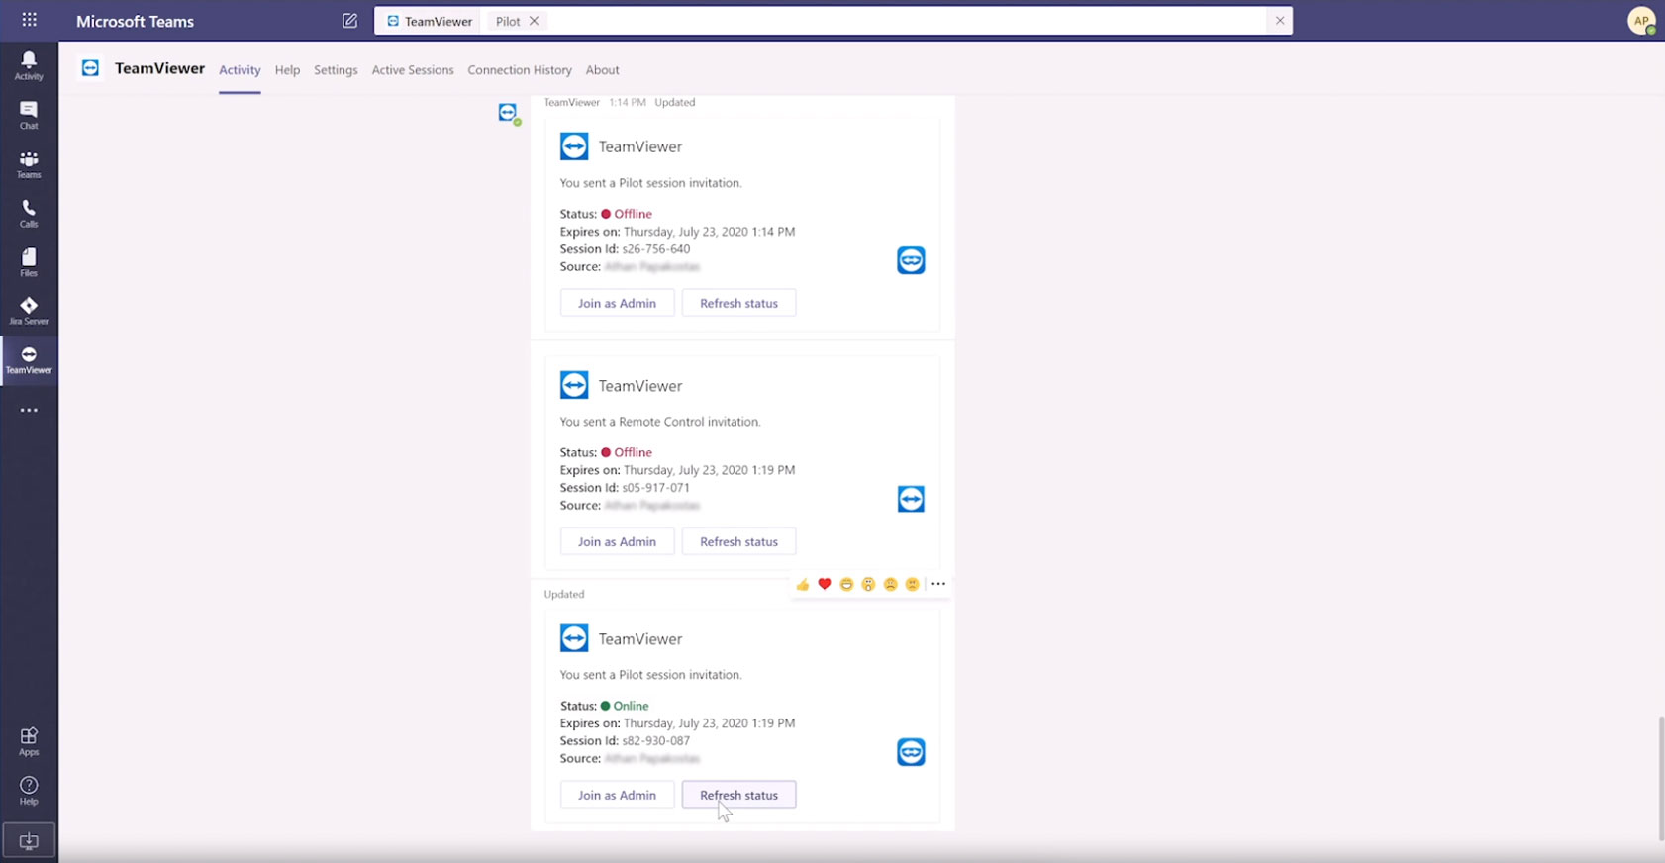Join as Admin for session s82-930-087
Image resolution: width=1665 pixels, height=863 pixels.
[617, 795]
